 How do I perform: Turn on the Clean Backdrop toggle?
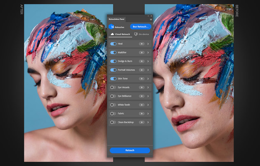coord(113,122)
